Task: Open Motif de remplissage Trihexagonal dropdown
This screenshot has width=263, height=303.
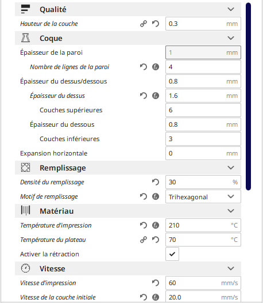Action: 203,196
